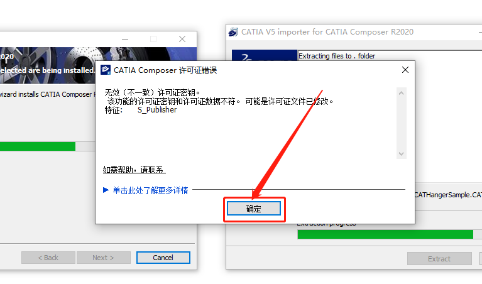Click the CATIA Composer icon in dialog title
The image size is (482, 284).
pyautogui.click(x=106, y=70)
